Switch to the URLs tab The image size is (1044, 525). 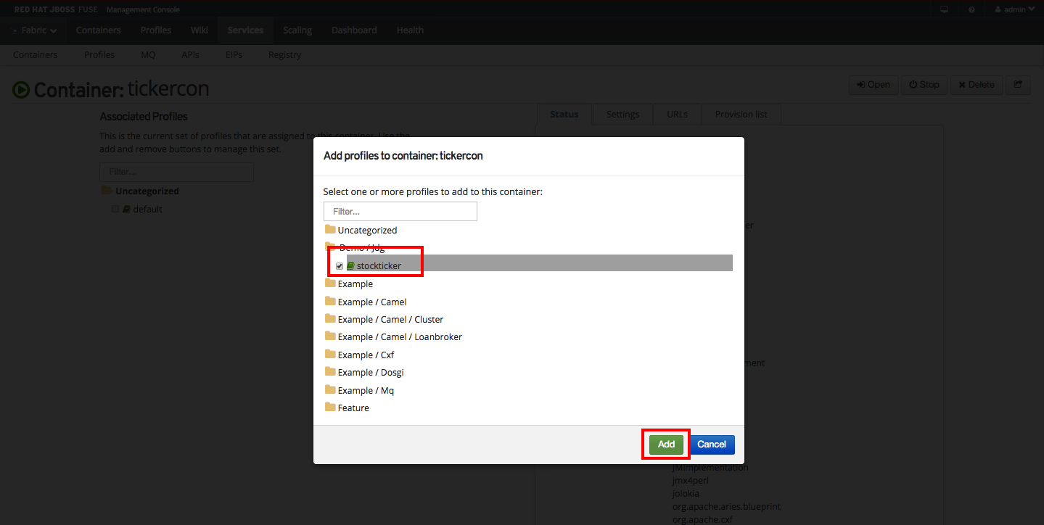tap(677, 115)
